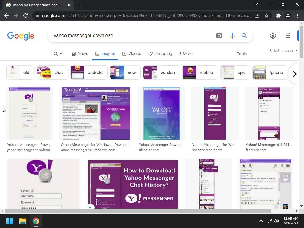Click the vertical scrollbar thumb
This screenshot has width=304, height=228.
301,42
